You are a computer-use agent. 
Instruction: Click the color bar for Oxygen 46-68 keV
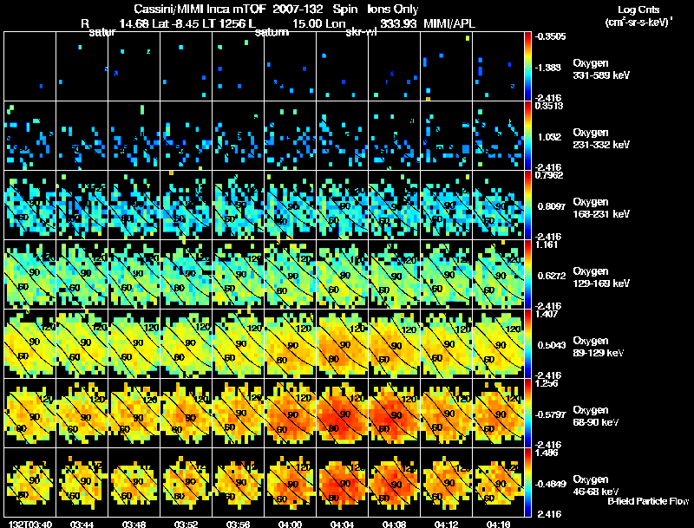point(527,482)
